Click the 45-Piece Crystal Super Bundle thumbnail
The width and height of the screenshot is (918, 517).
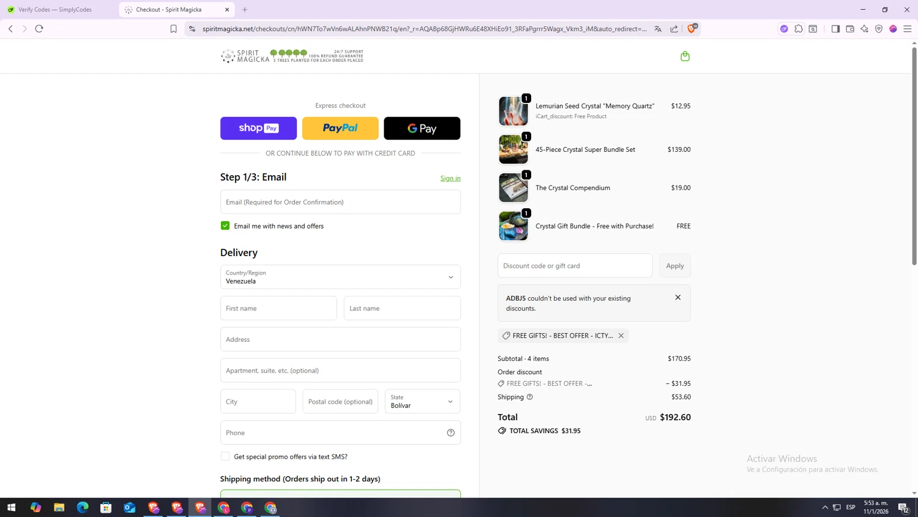coord(513,149)
